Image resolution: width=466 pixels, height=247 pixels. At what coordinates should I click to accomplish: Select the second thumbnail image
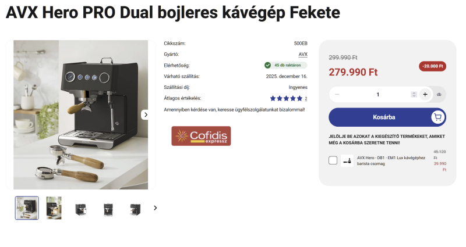54,208
